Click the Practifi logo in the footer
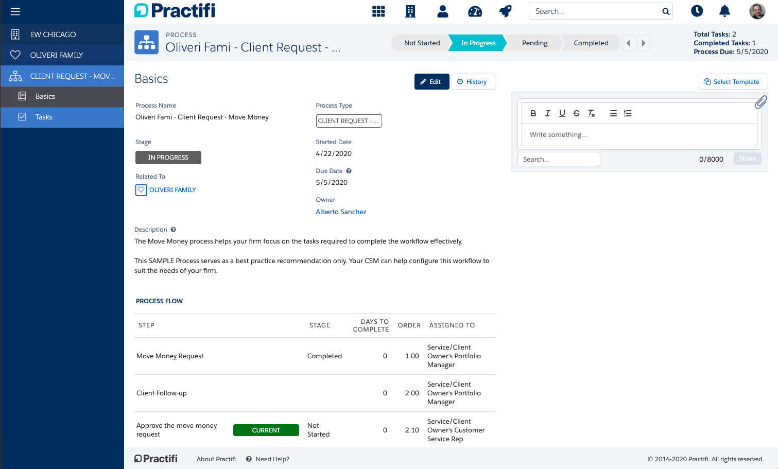The width and height of the screenshot is (778, 469). (156, 459)
